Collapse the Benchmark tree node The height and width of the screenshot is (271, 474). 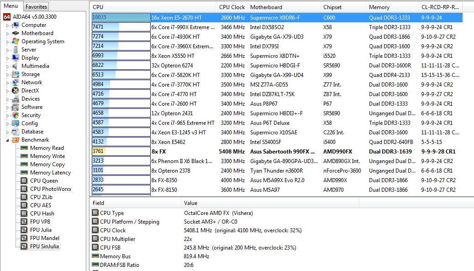(8, 140)
